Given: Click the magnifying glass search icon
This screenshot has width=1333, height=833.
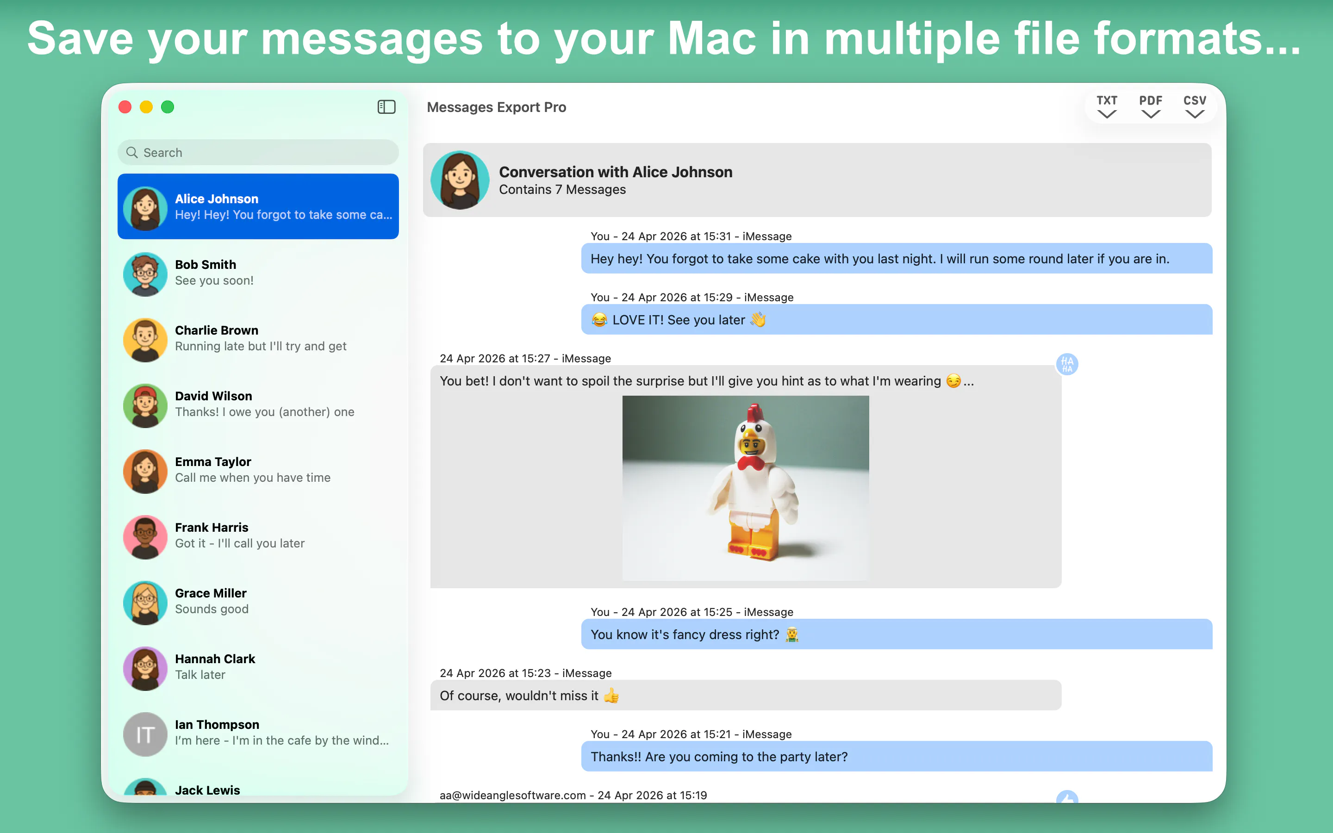Looking at the screenshot, I should (x=131, y=153).
